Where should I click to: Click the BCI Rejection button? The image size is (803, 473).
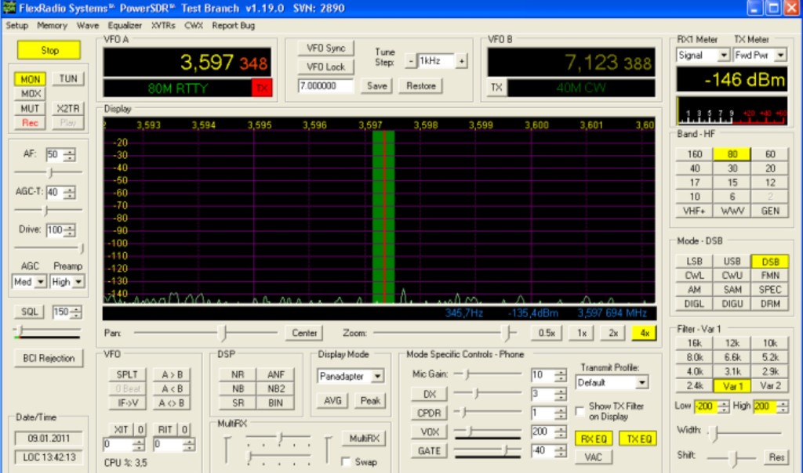pyautogui.click(x=49, y=358)
